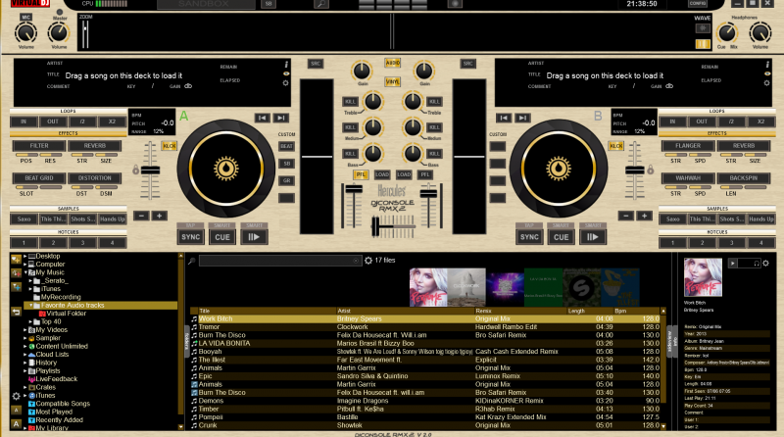Screen dimensions: 784x437
Task: Click the config button in the top bar
Action: point(697,4)
